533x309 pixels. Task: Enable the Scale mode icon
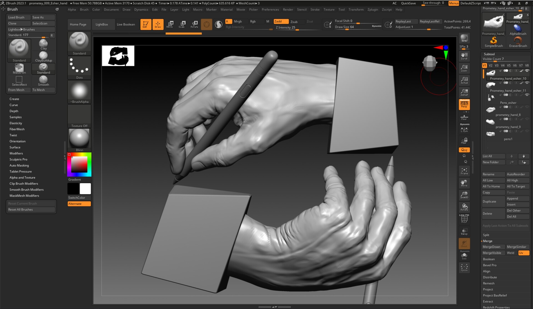click(x=182, y=24)
